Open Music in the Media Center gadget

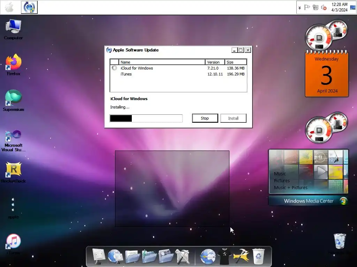click(280, 174)
